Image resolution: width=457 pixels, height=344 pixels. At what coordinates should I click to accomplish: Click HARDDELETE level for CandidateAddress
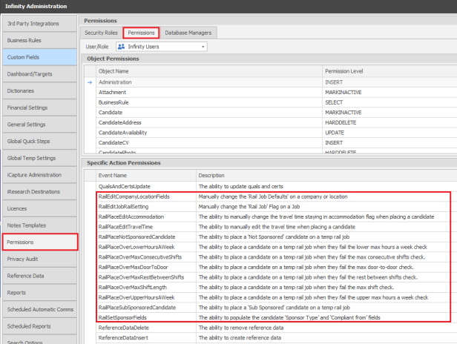[x=341, y=122]
